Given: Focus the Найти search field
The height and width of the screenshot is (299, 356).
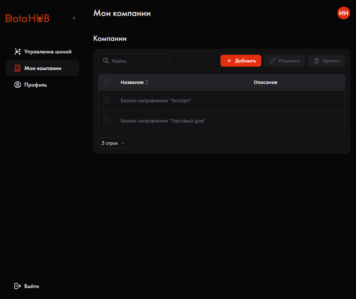Looking at the screenshot, I should click(134, 61).
